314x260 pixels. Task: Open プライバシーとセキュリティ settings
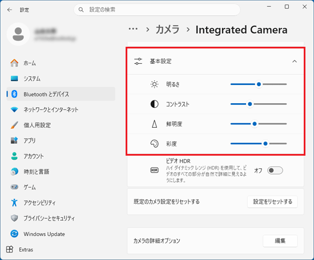61,218
